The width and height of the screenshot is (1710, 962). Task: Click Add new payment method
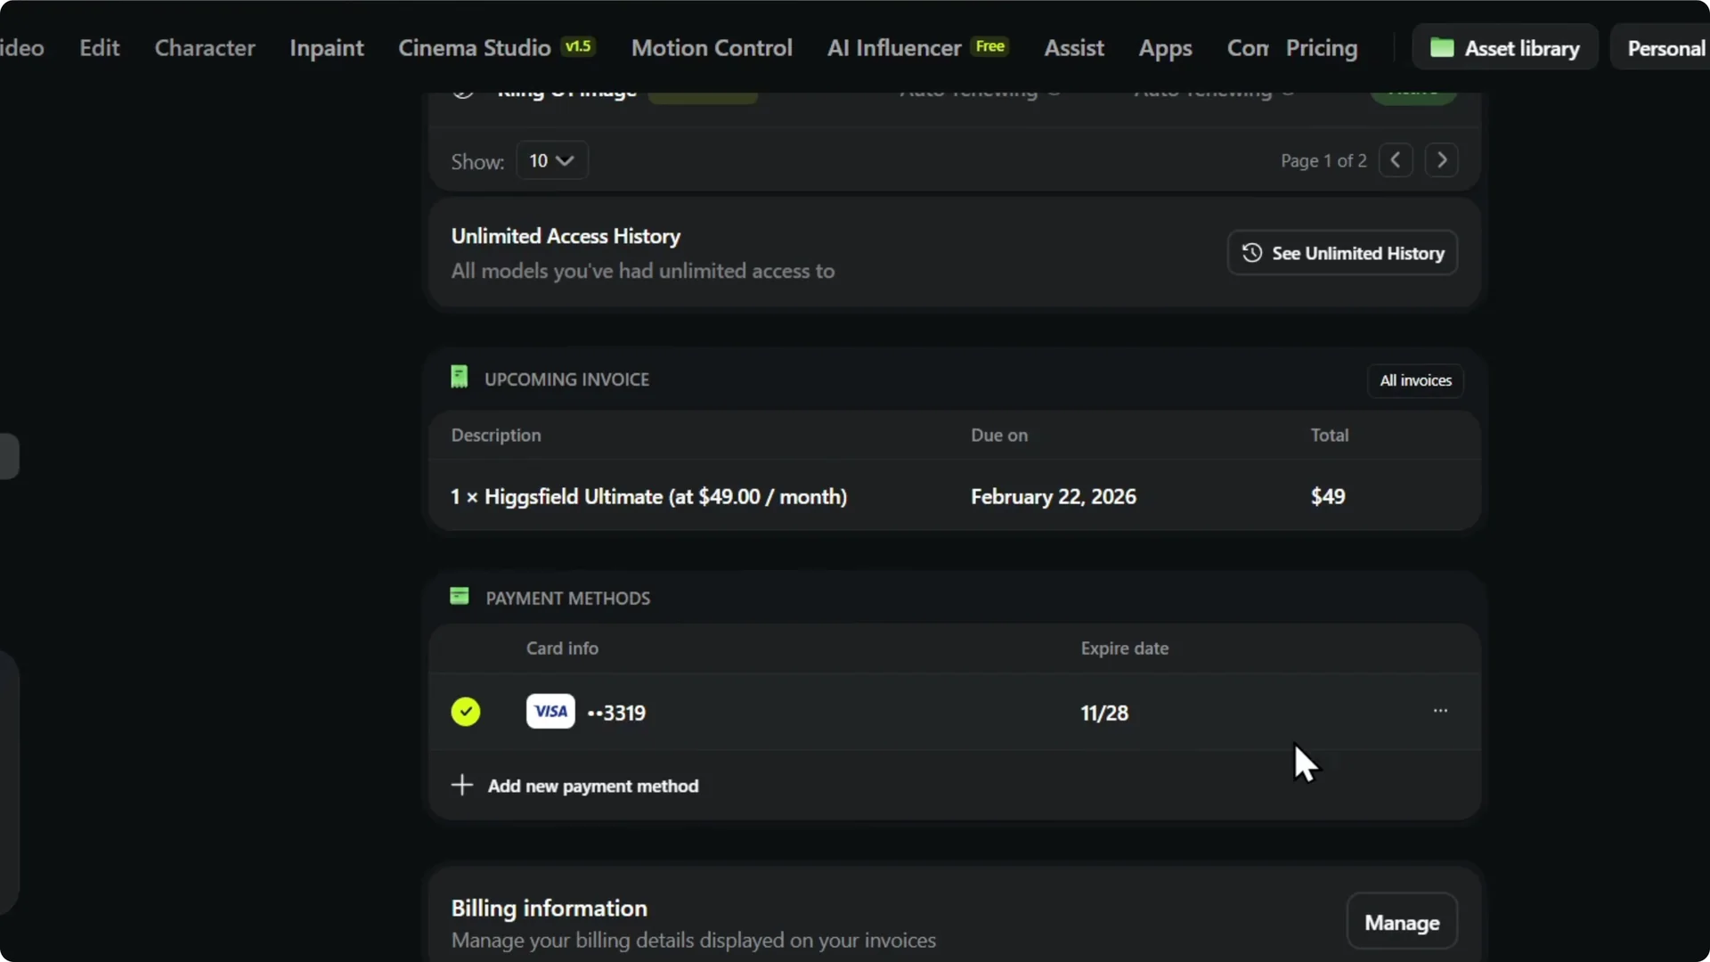pyautogui.click(x=593, y=786)
